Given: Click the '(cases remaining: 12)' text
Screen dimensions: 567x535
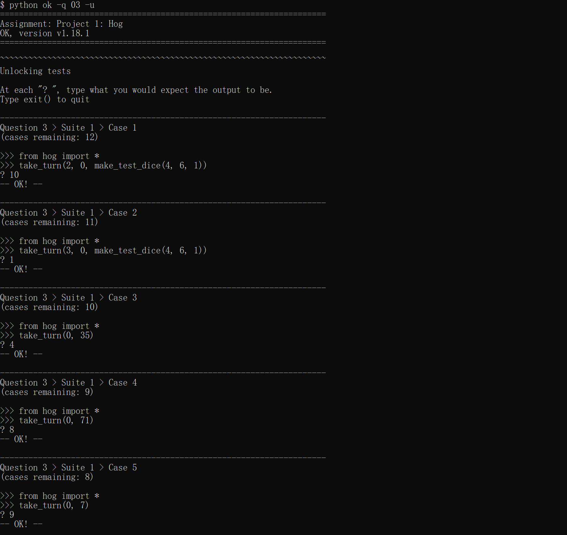Looking at the screenshot, I should pos(49,137).
